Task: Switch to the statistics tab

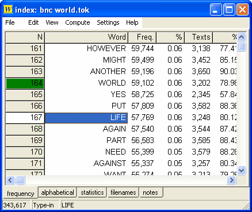Action: coord(92,192)
